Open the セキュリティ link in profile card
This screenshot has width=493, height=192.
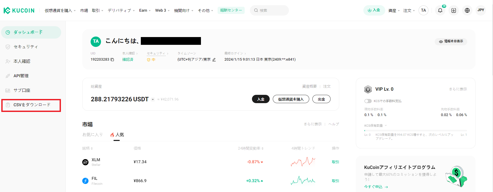(157, 53)
